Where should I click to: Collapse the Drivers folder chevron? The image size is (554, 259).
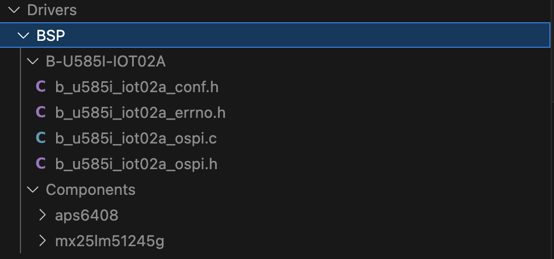coord(14,10)
